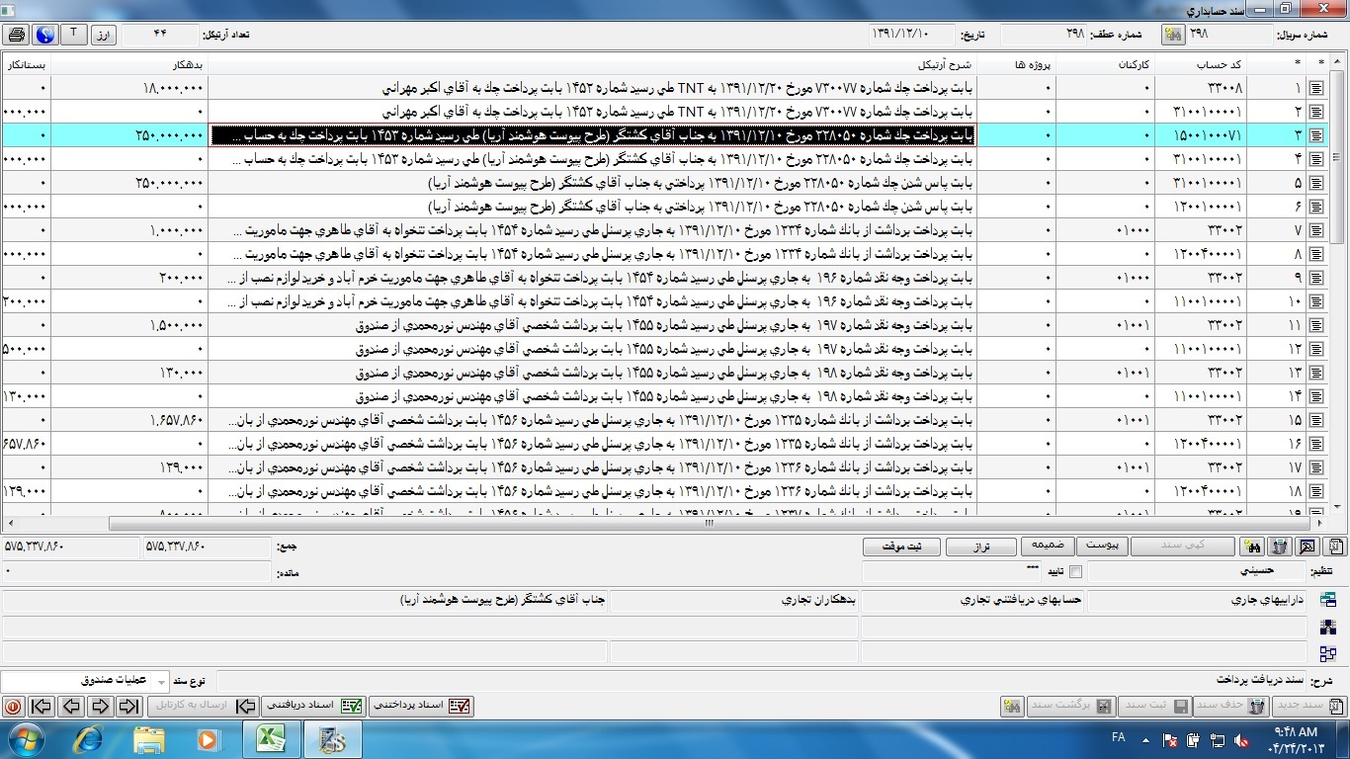The height and width of the screenshot is (759, 1350).
Task: Click the new document icon above the تنظیم field
Action: (x=1334, y=547)
